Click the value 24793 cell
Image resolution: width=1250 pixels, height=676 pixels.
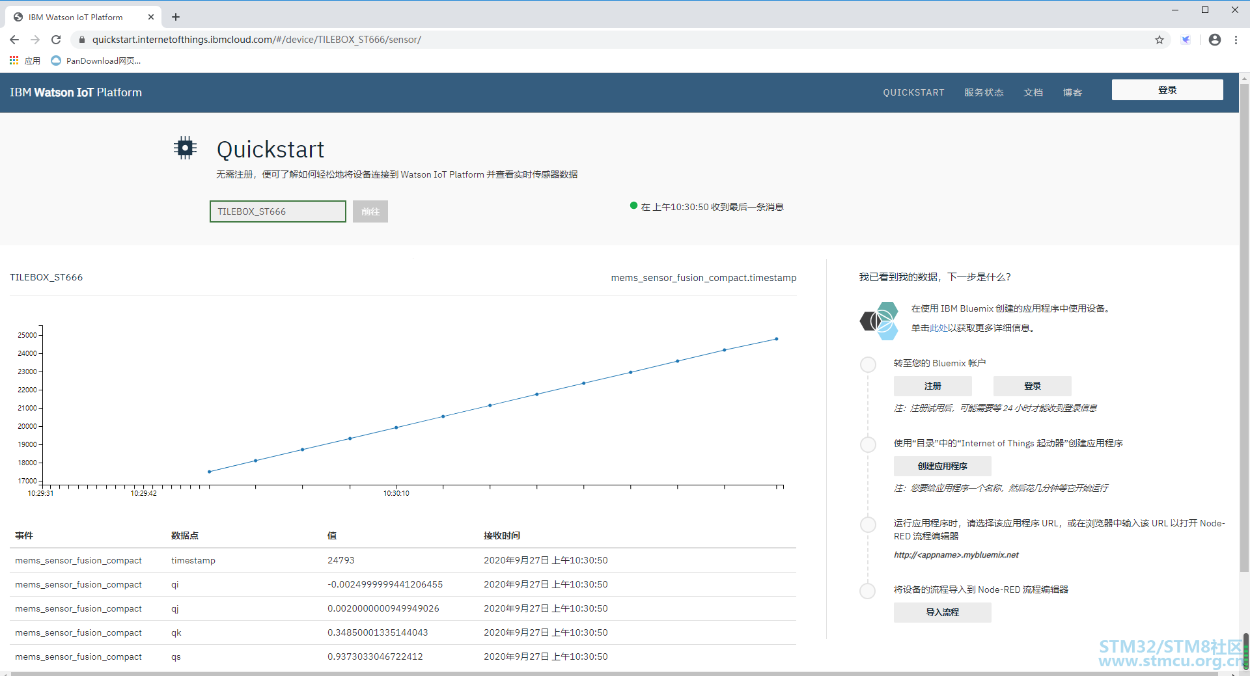tap(341, 560)
